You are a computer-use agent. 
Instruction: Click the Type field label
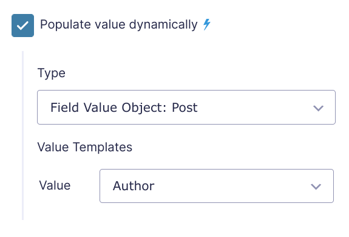click(52, 73)
